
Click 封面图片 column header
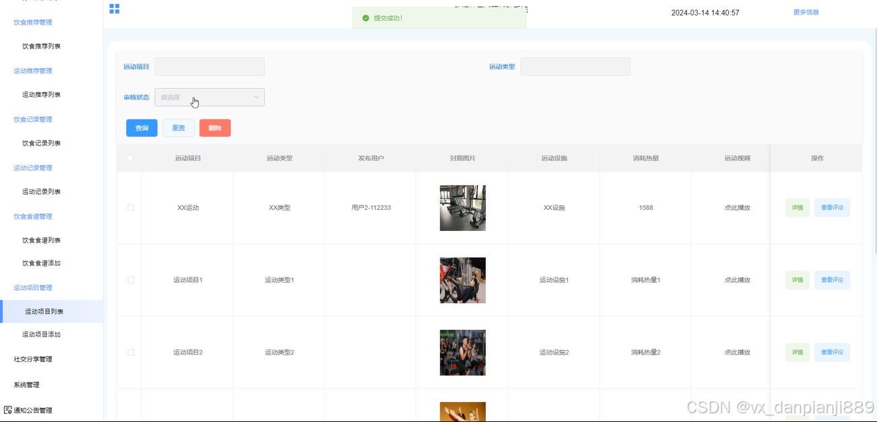(463, 158)
